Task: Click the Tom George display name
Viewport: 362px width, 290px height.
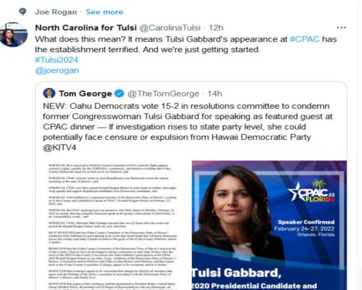Action: pos(85,94)
